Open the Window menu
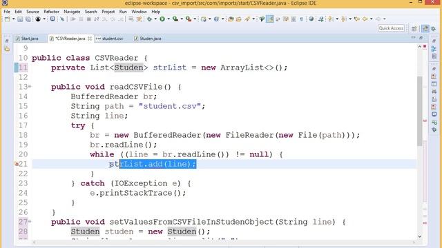This screenshot has height=248, width=442. tap(139, 12)
